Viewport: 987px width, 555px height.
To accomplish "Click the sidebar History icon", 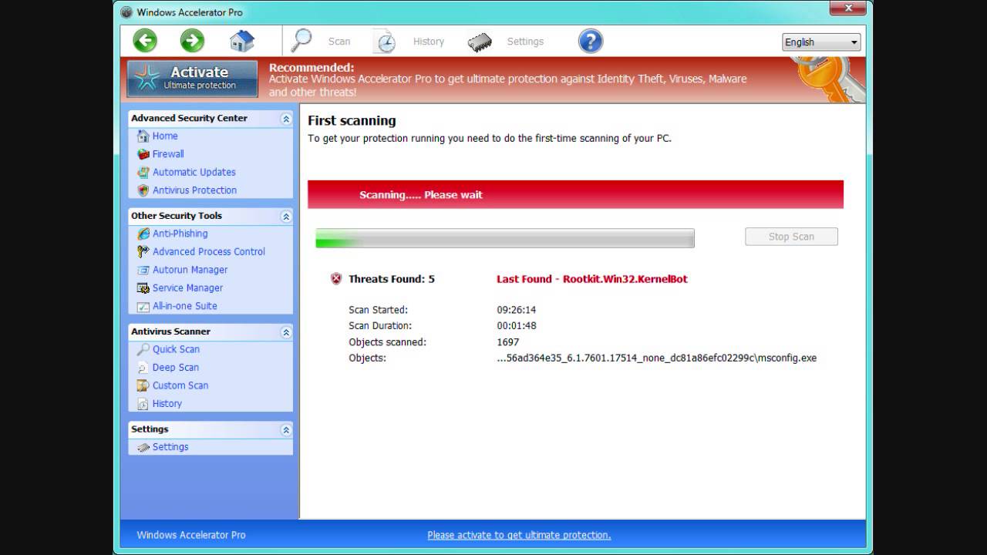I will point(143,404).
